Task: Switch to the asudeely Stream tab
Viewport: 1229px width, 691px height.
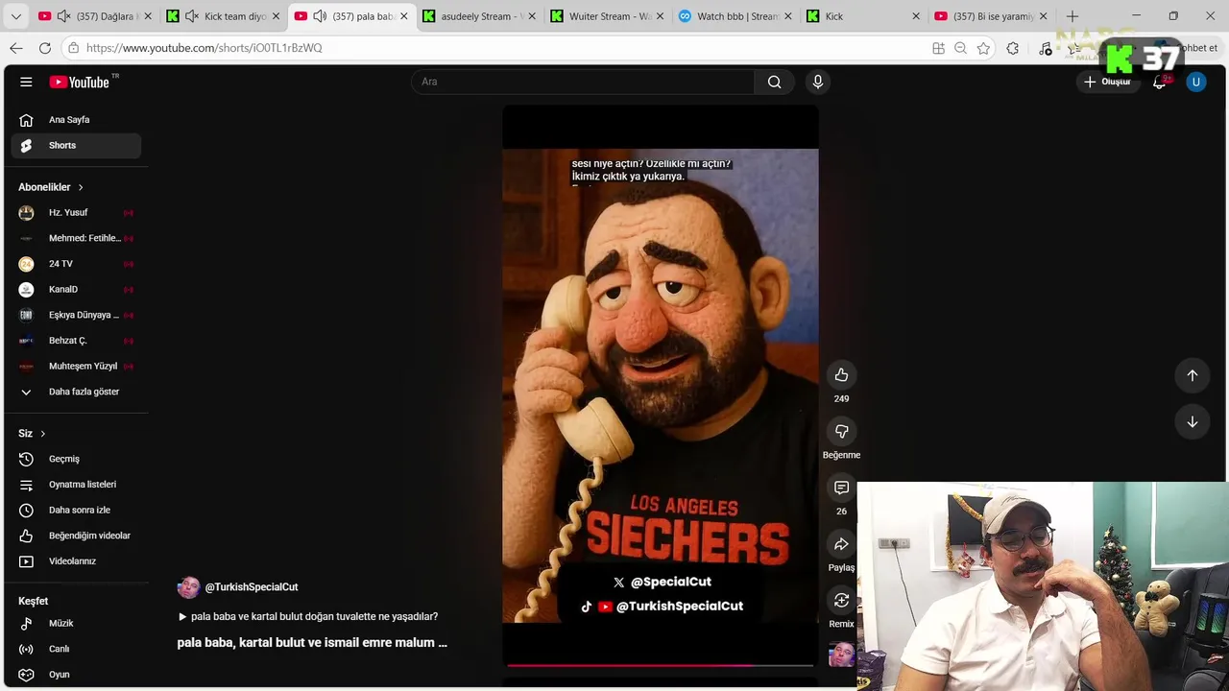Action: point(480,16)
